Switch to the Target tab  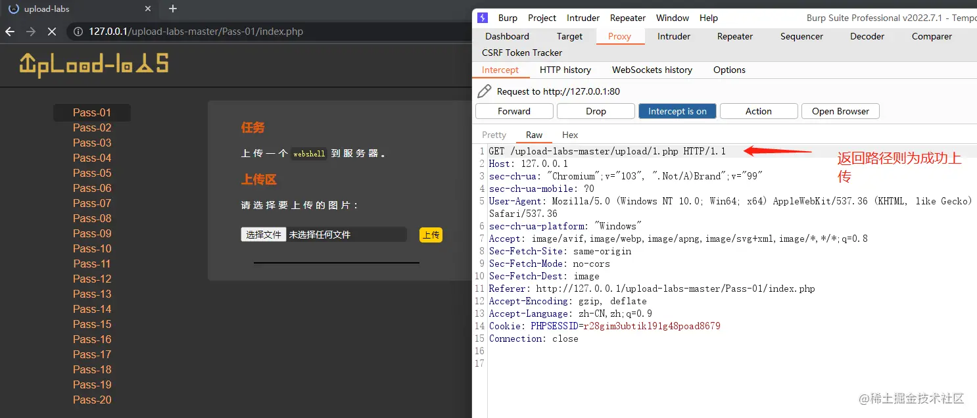(x=569, y=36)
